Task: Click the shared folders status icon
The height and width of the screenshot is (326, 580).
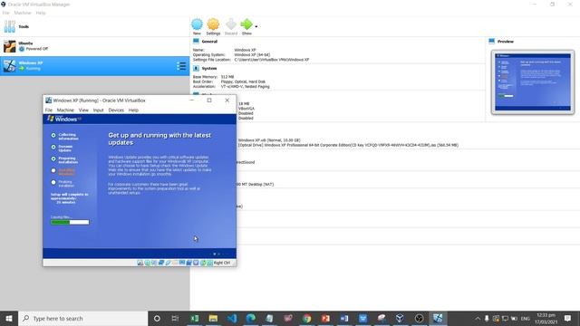Action: (x=175, y=263)
